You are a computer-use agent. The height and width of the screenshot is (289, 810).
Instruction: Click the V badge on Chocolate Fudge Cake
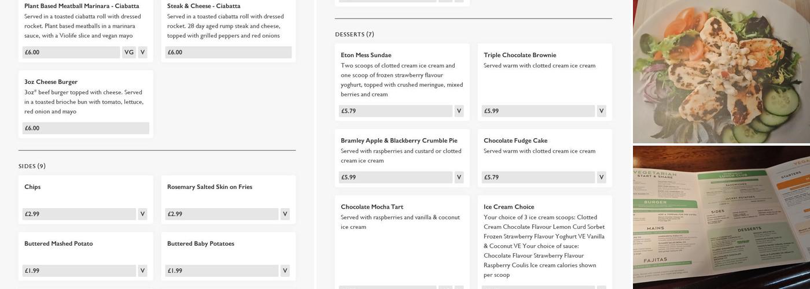pyautogui.click(x=601, y=177)
